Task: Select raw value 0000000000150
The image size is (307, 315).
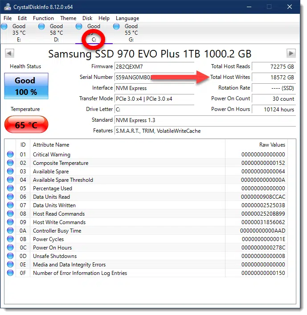Action: [263, 273]
